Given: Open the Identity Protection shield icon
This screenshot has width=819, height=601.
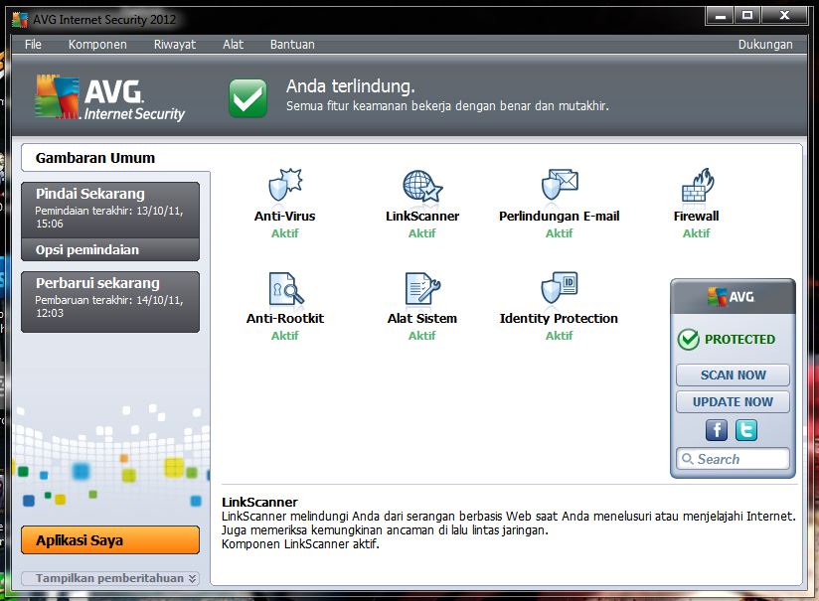Looking at the screenshot, I should 560,287.
